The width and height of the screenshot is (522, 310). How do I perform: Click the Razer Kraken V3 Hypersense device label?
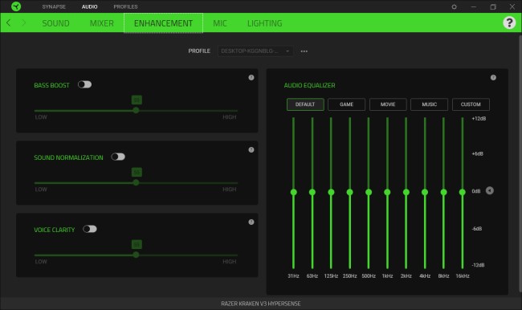coord(261,304)
